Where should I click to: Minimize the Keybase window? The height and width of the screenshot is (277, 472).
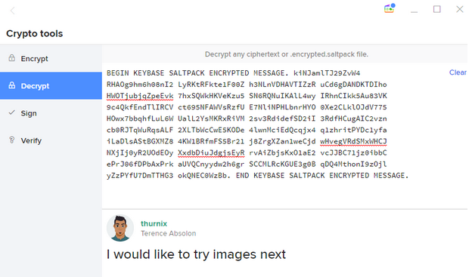[x=415, y=11]
